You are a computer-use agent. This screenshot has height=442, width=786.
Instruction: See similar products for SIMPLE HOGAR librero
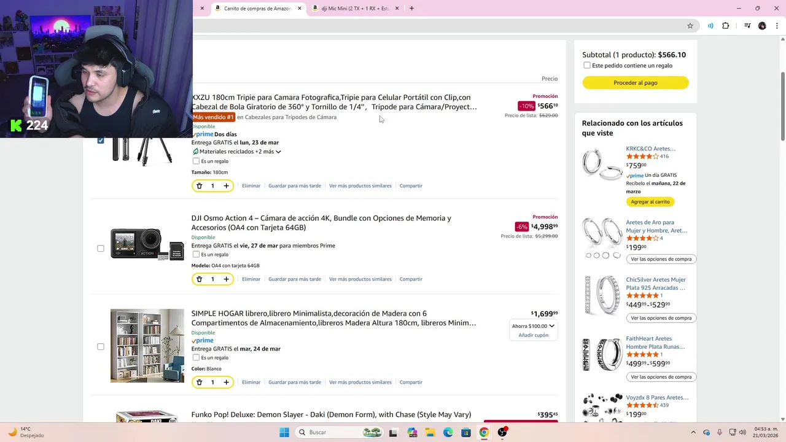[360, 382]
